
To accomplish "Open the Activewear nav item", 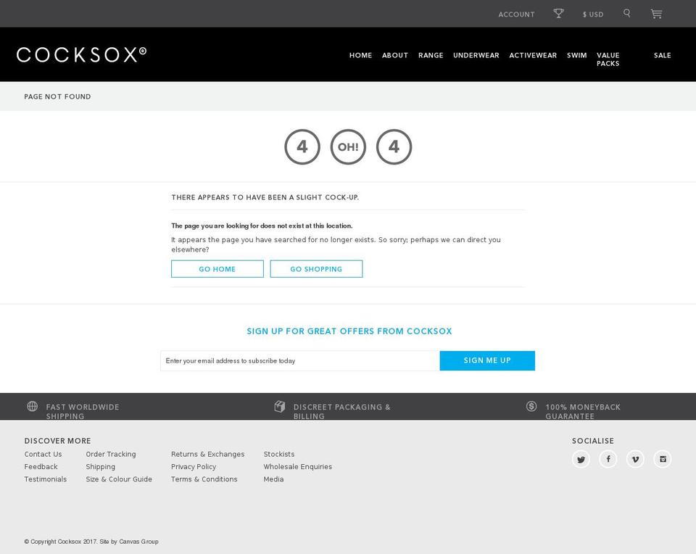I will tap(533, 55).
